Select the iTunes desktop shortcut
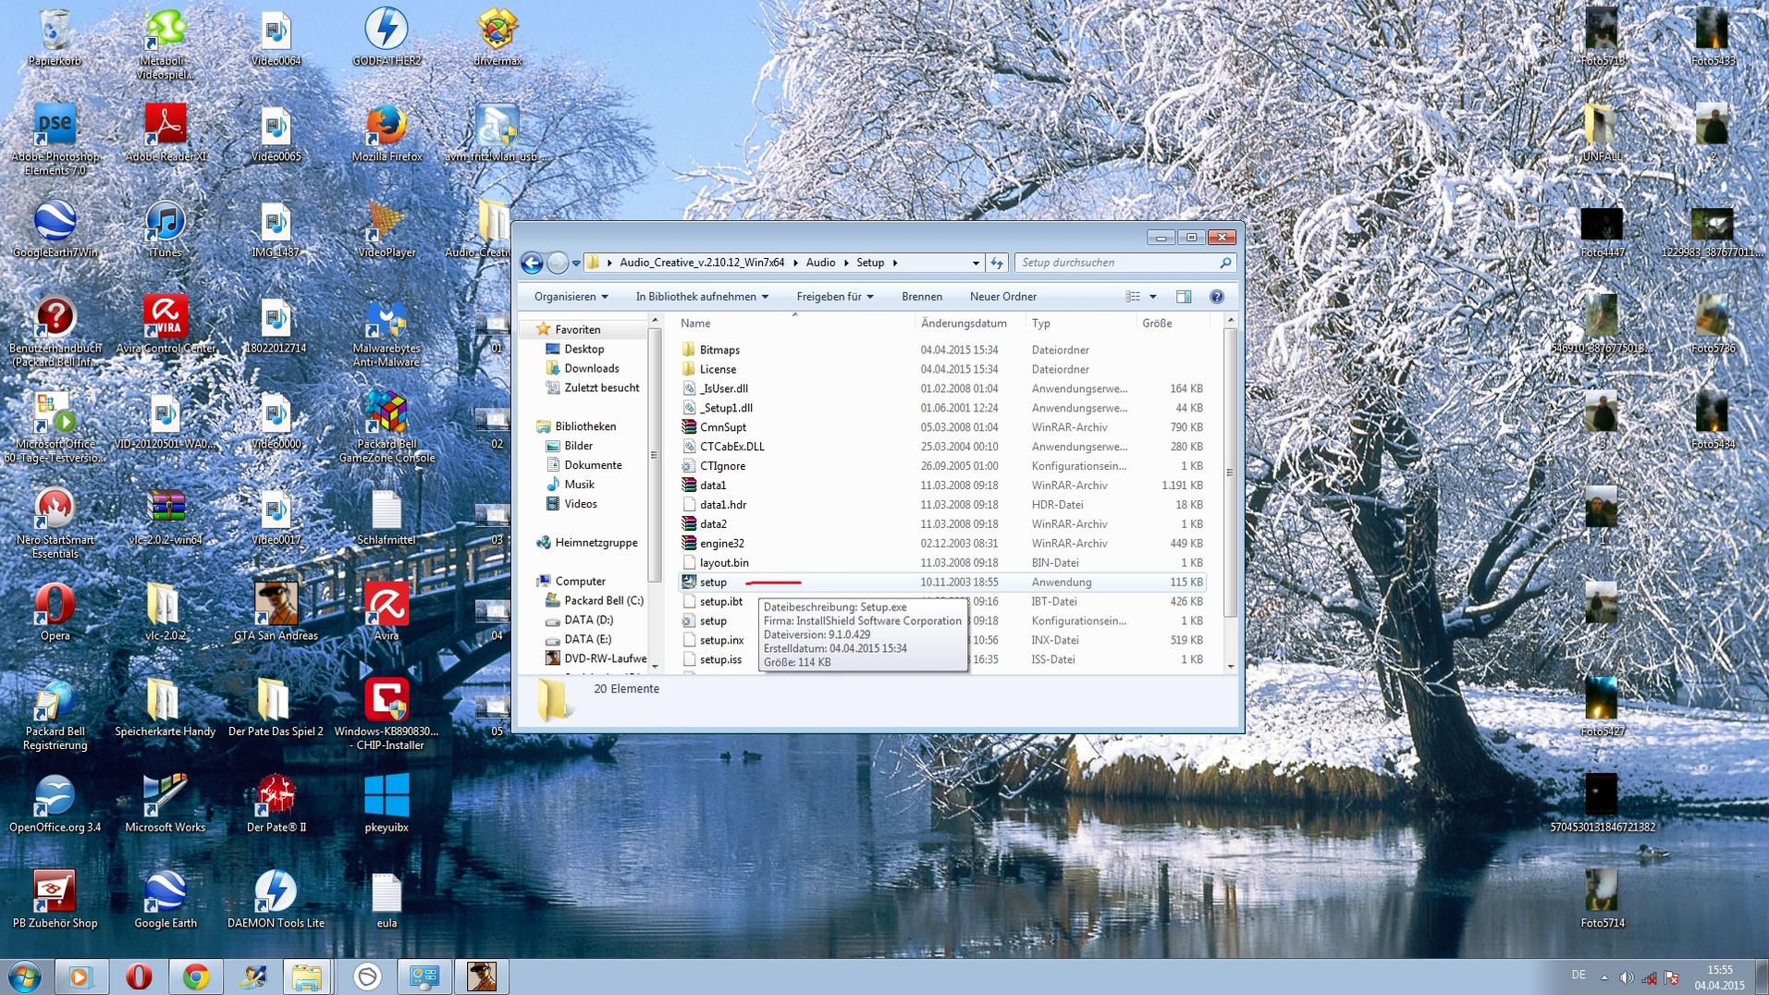 pyautogui.click(x=165, y=229)
